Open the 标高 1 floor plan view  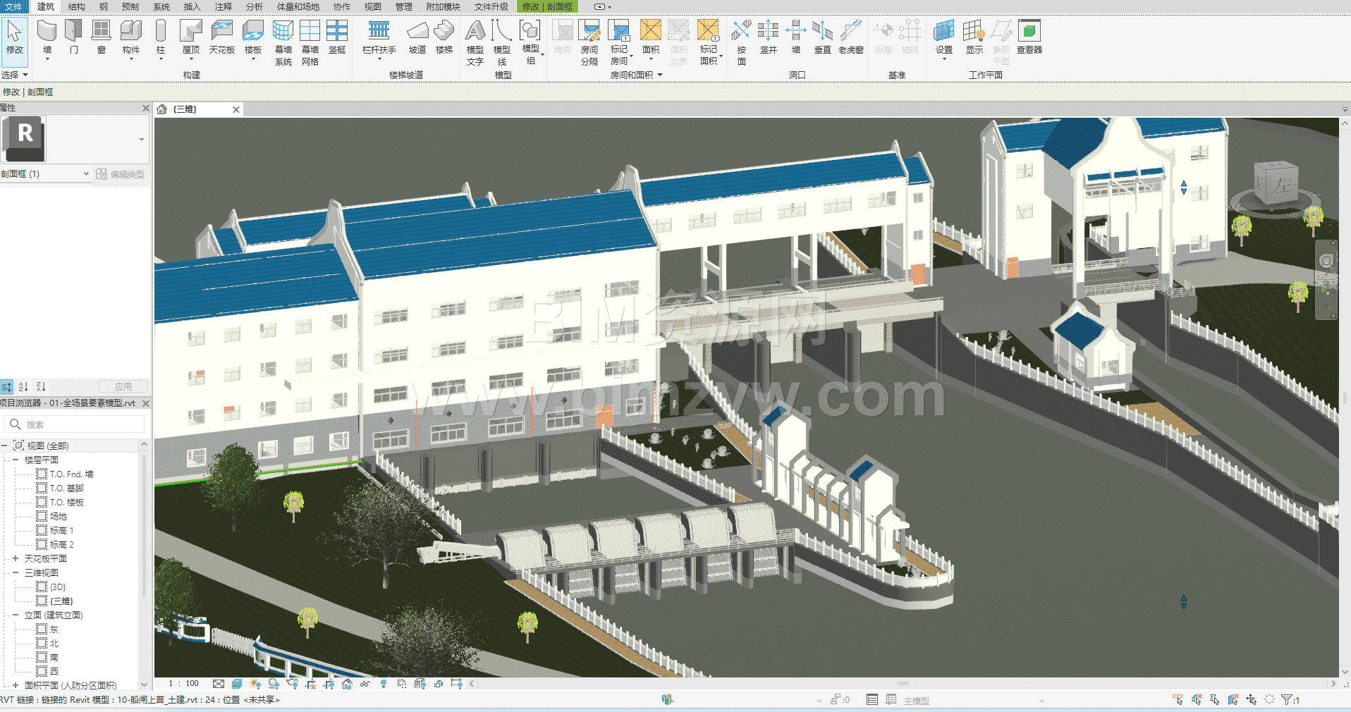[x=61, y=530]
